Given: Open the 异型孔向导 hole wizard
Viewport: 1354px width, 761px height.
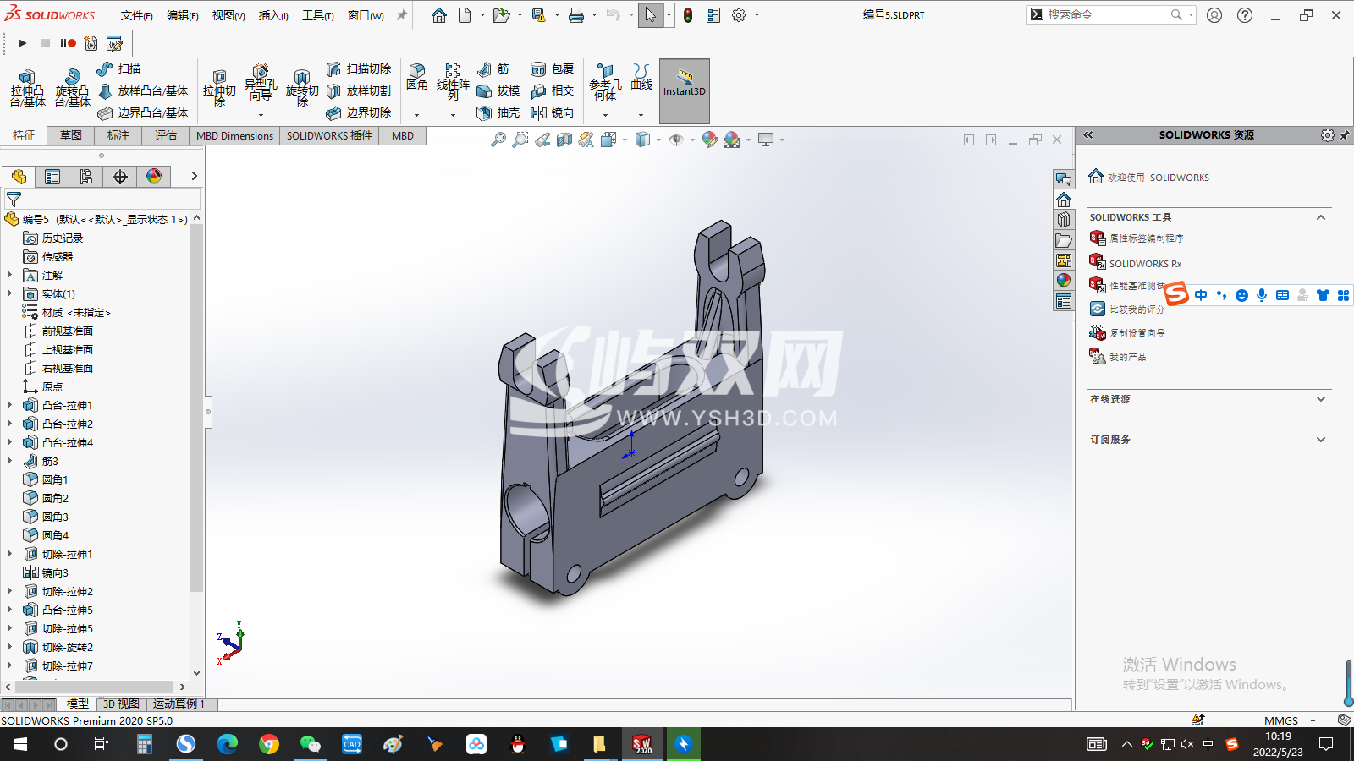Looking at the screenshot, I should pos(261,83).
